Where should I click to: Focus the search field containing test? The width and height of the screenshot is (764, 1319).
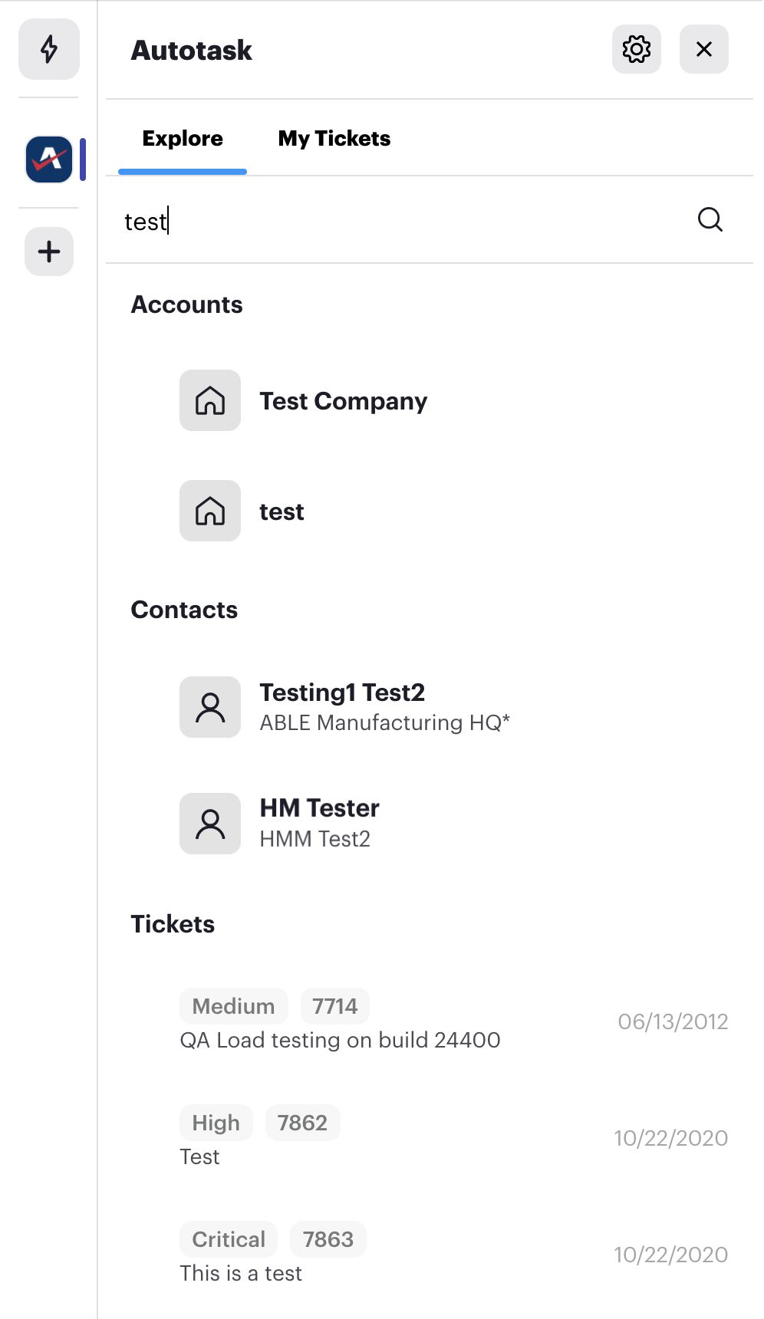pos(399,221)
